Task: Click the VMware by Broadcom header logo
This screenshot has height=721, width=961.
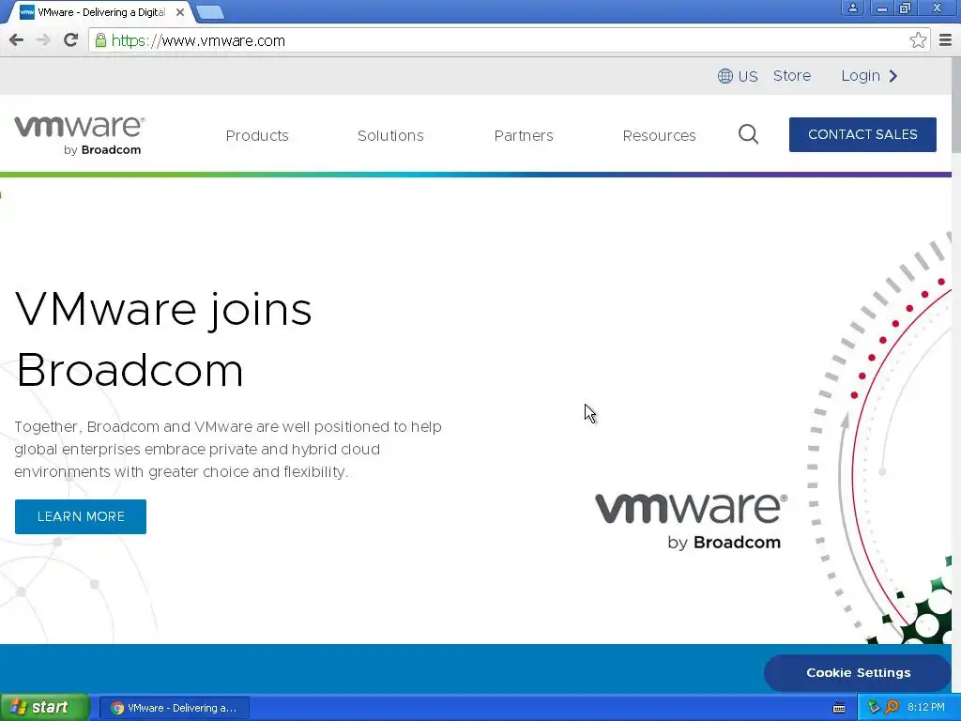Action: (x=80, y=135)
